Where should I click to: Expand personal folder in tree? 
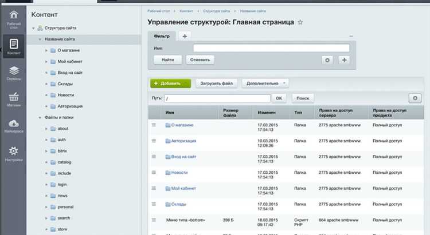tap(46, 207)
